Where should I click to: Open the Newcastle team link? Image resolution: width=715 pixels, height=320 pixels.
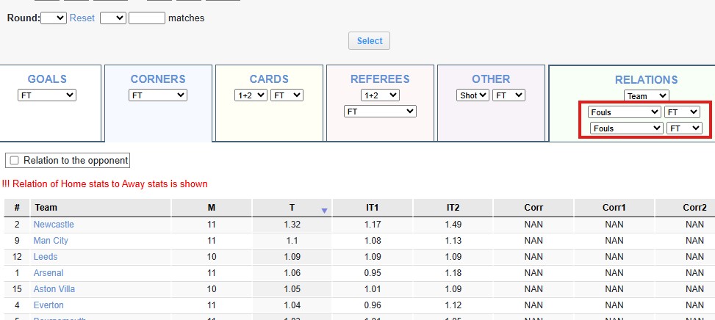[x=54, y=225]
